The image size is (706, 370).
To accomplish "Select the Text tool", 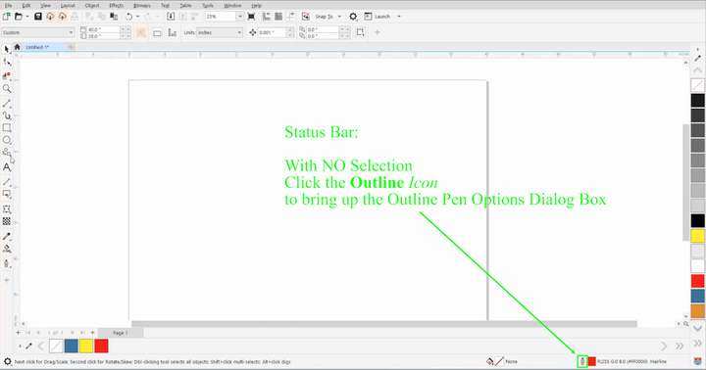I will pyautogui.click(x=7, y=167).
